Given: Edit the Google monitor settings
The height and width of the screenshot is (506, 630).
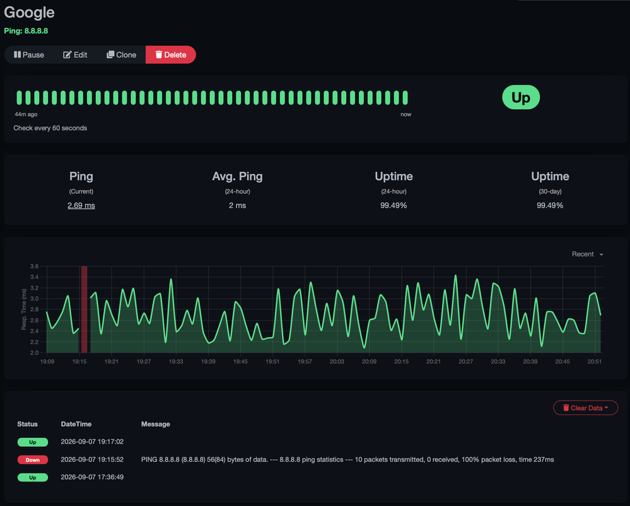Looking at the screenshot, I should 75,55.
